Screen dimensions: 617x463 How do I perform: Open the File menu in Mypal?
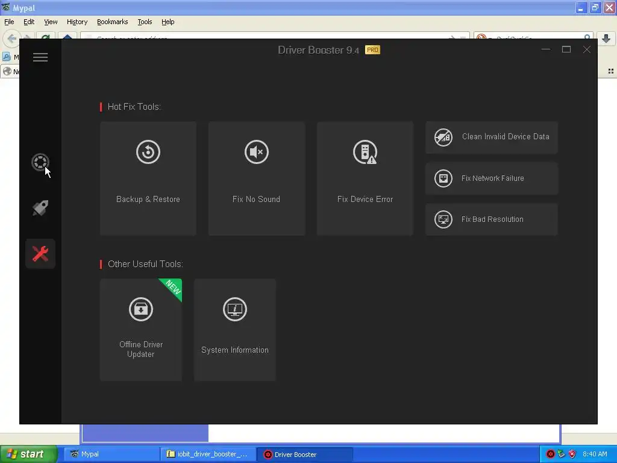(x=9, y=22)
